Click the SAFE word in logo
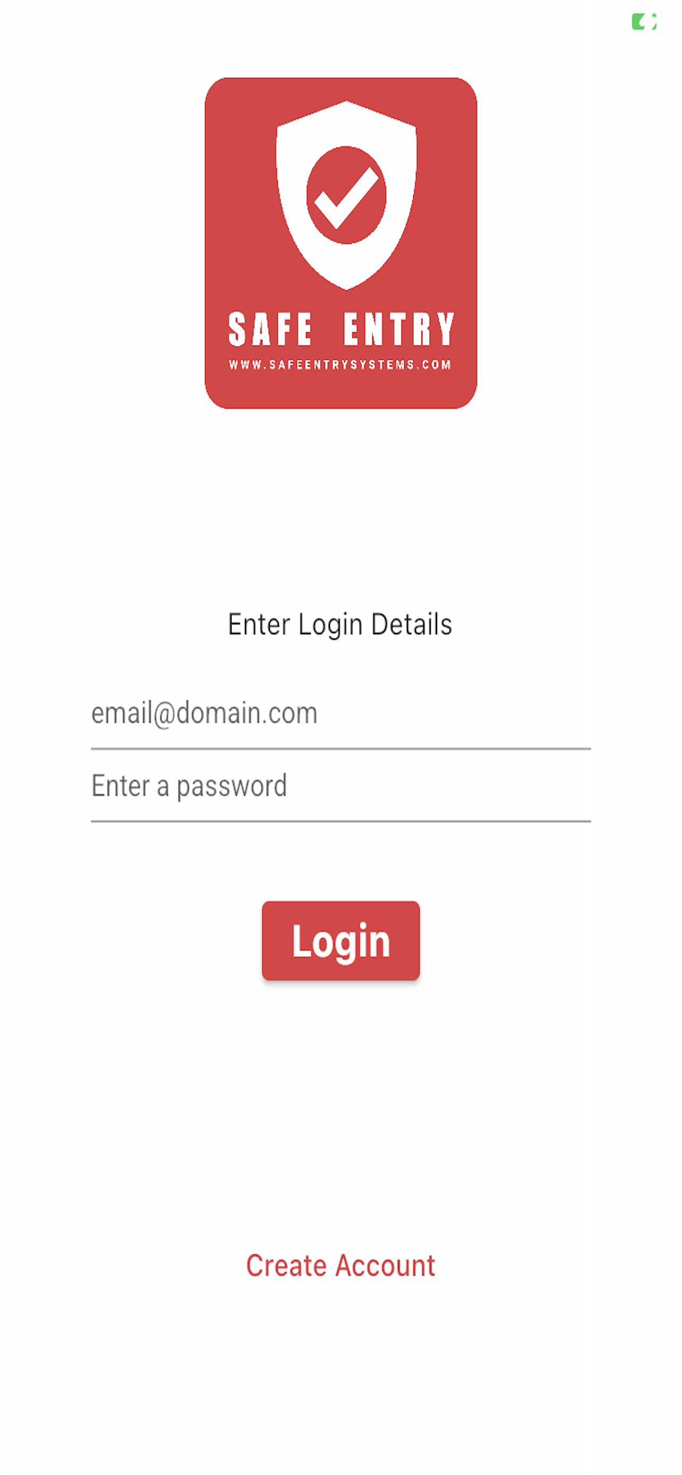Viewport: 682px width, 1475px height. (270, 329)
